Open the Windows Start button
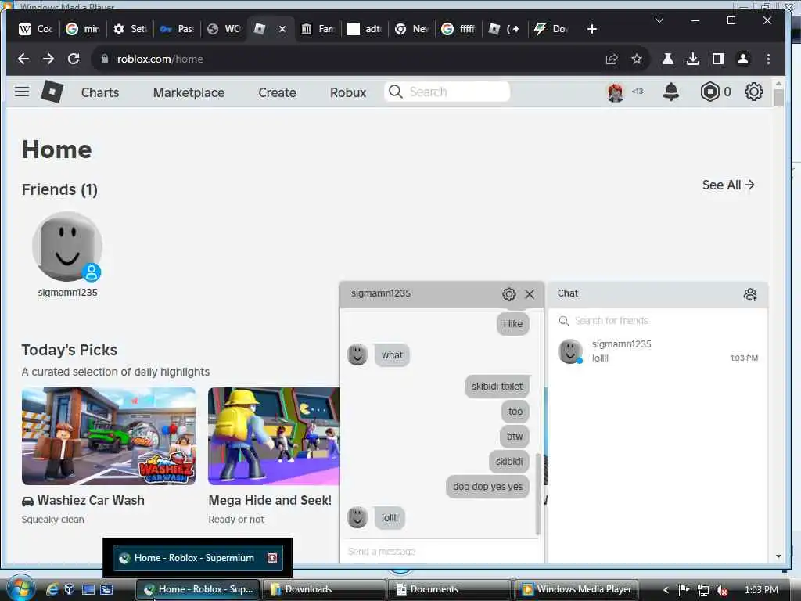801x601 pixels. point(20,588)
